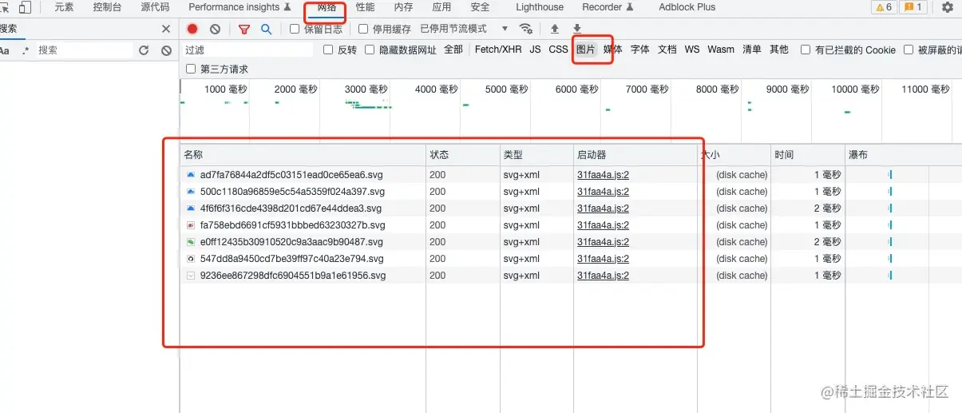
Task: Switch to the 控制台 tab
Action: [107, 7]
